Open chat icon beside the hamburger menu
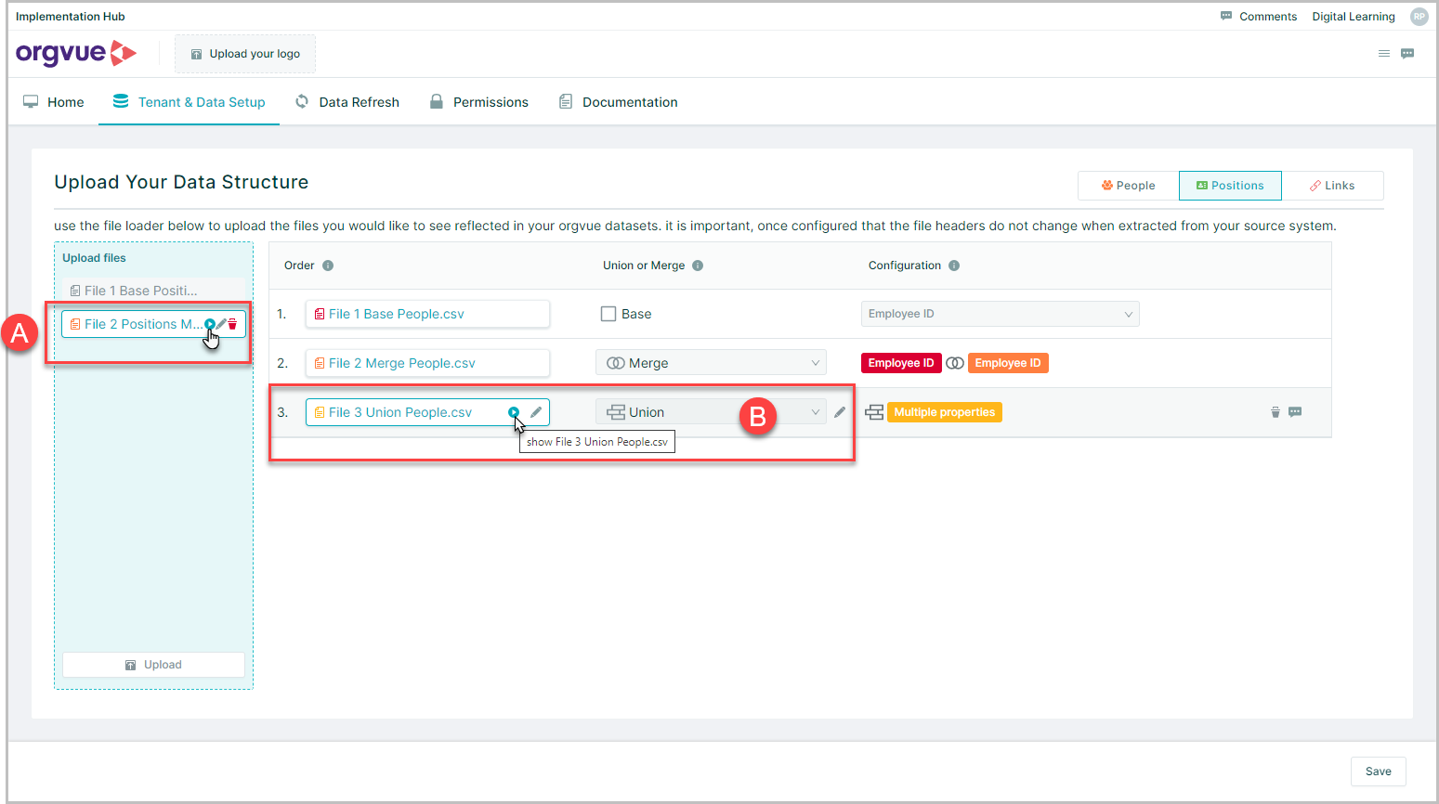The image size is (1439, 804). coord(1407,54)
